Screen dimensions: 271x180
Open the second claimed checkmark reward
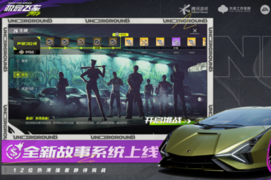point(65,42)
